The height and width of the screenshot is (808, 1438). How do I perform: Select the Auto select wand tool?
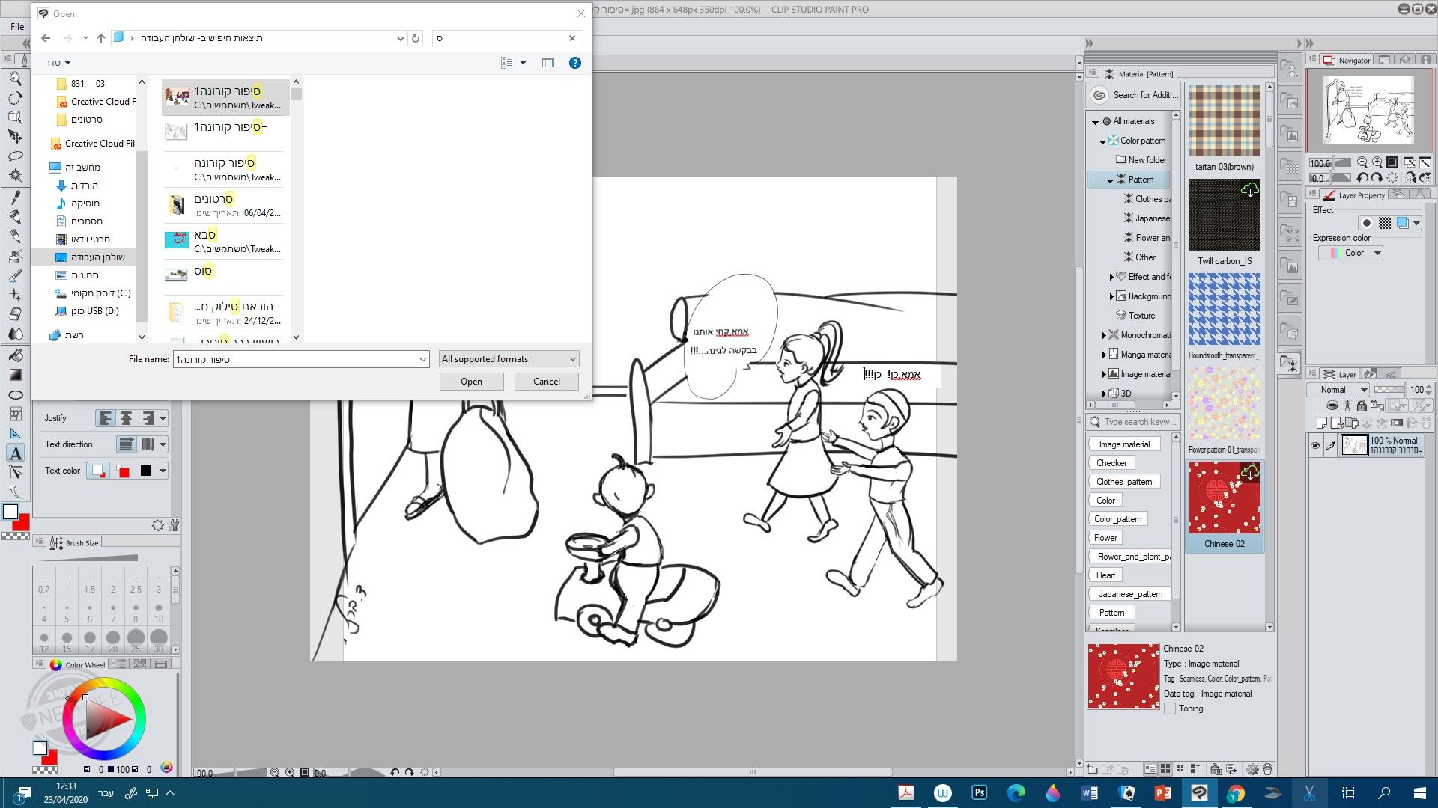(15, 176)
